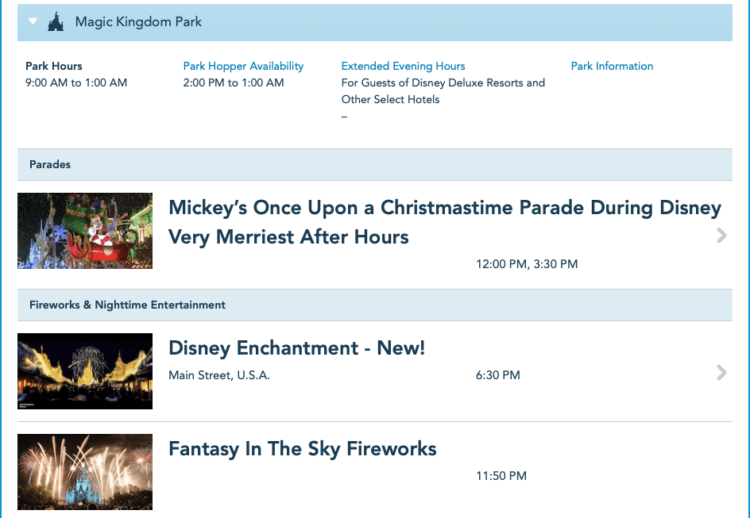Viewport: 750px width, 518px height.
Task: Open the Park Hopper Availability link
Action: (243, 66)
